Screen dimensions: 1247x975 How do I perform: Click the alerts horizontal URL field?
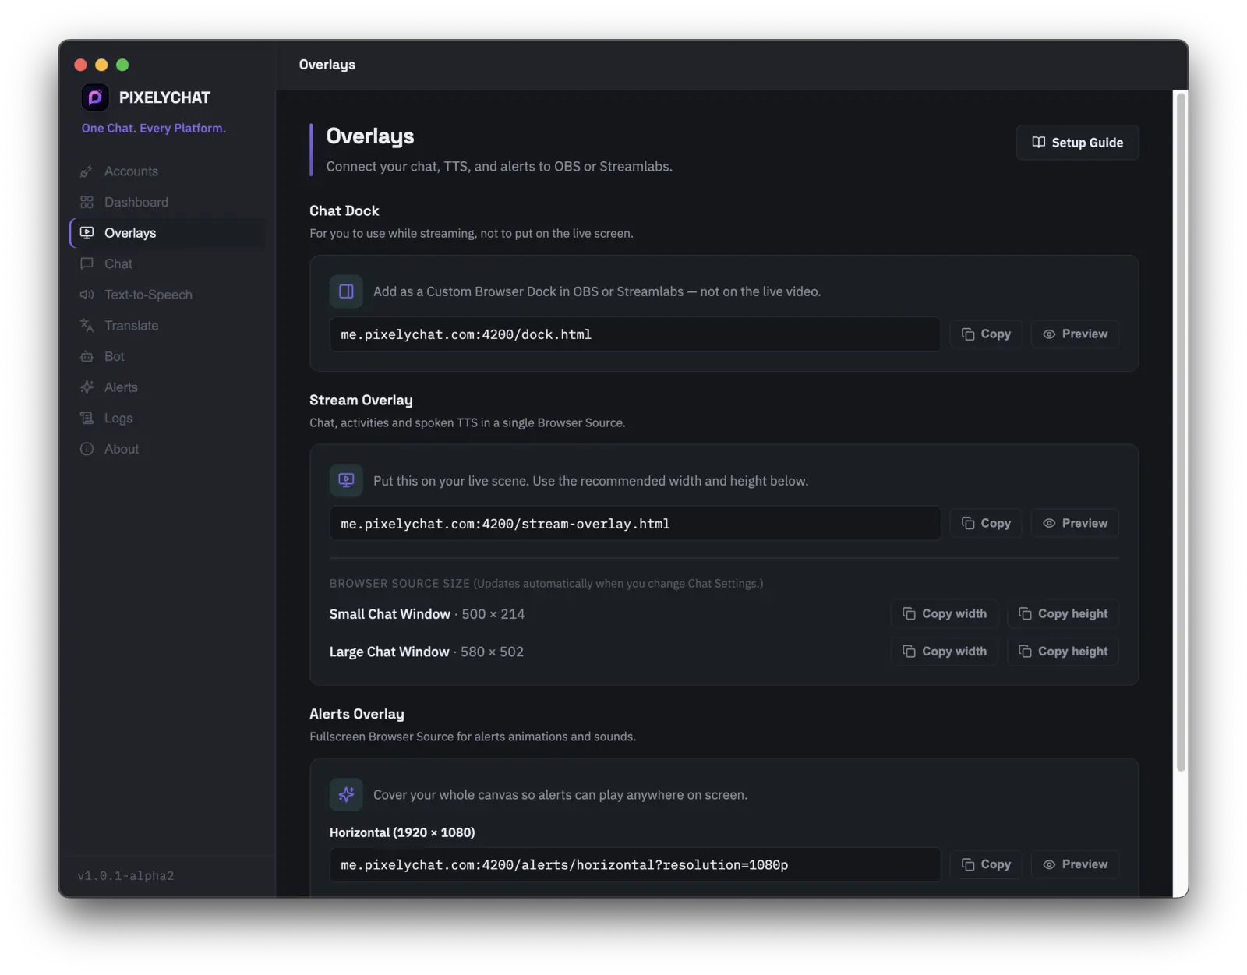point(635,865)
